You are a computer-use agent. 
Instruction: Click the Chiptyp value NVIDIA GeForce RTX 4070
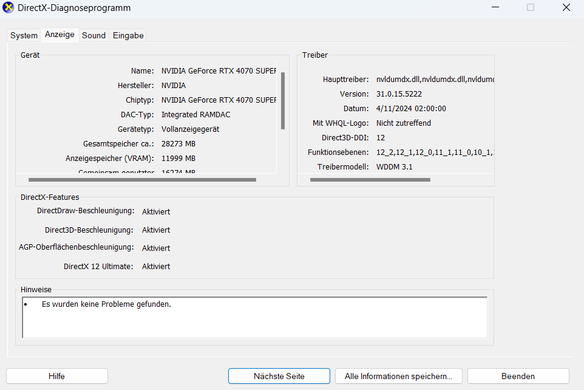[219, 100]
